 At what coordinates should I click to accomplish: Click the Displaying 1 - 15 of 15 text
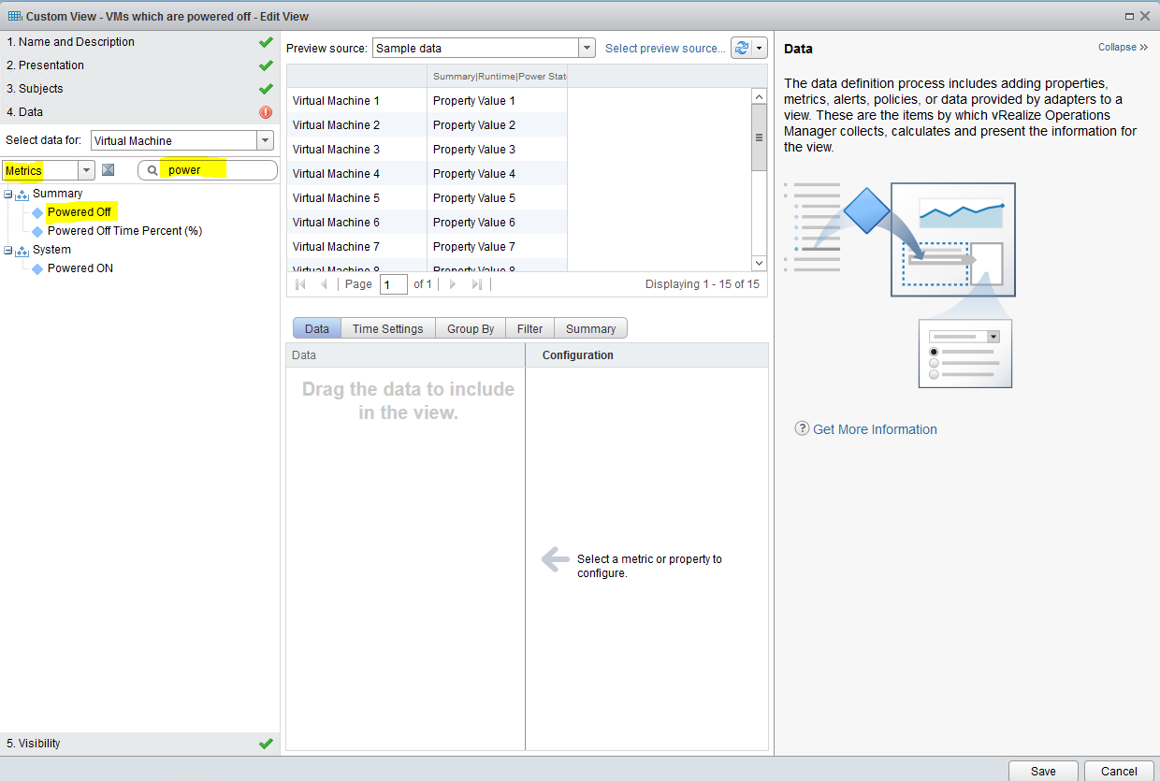[703, 284]
